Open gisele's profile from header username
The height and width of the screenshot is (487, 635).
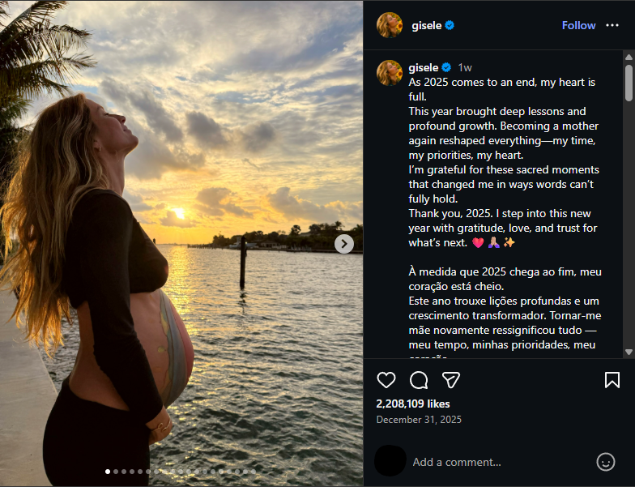[427, 25]
